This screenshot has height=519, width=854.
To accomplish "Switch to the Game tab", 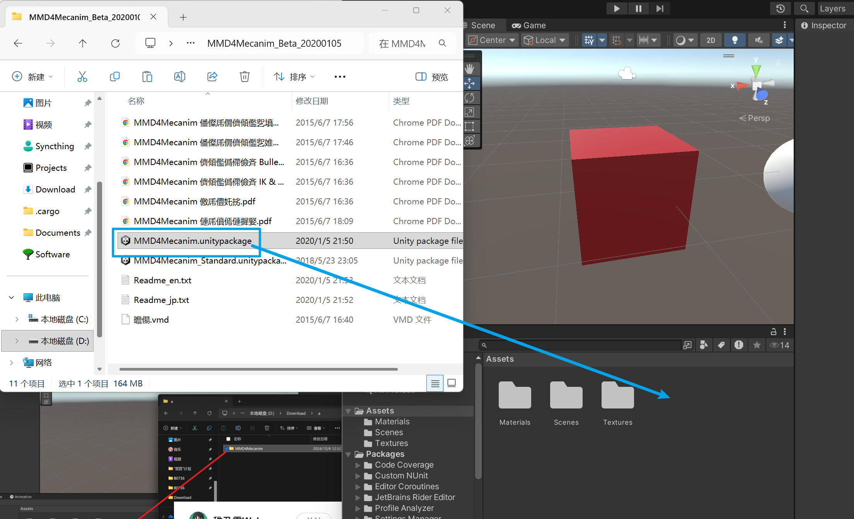I will tap(529, 26).
